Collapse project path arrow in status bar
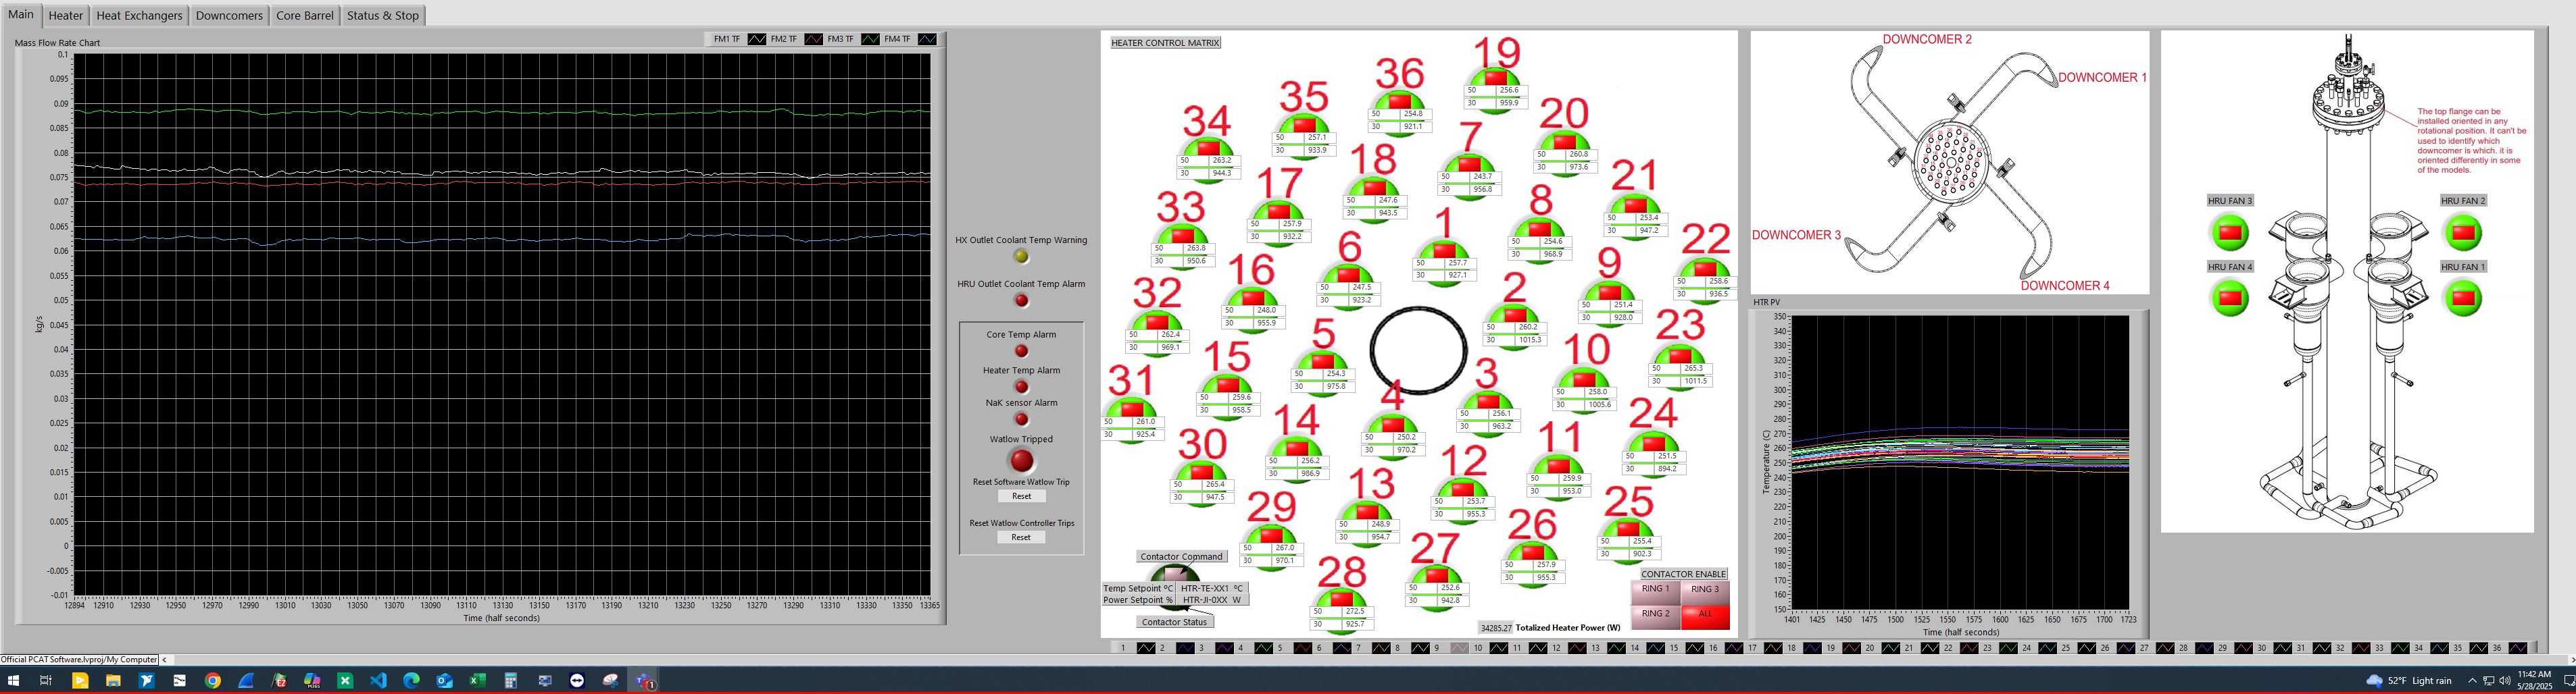The width and height of the screenshot is (2576, 694). coord(164,659)
